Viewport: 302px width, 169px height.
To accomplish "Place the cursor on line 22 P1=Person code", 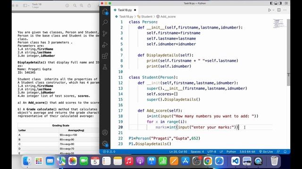I will click(x=165, y=138).
